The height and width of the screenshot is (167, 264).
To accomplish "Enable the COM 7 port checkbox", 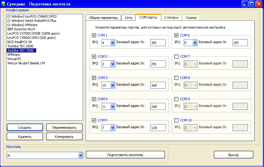I will click(x=177, y=56).
